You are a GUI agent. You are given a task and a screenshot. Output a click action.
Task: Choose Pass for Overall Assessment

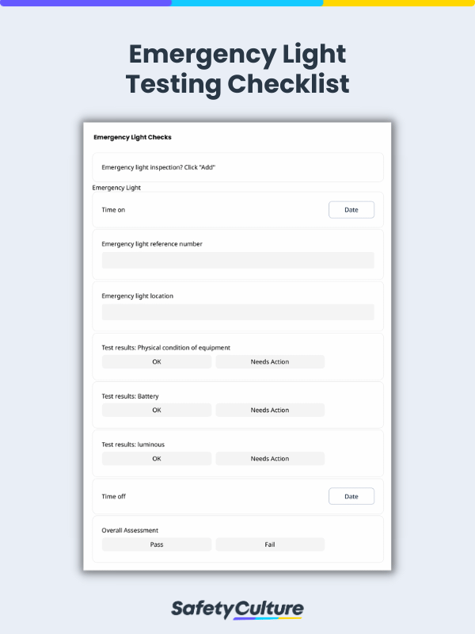point(157,544)
